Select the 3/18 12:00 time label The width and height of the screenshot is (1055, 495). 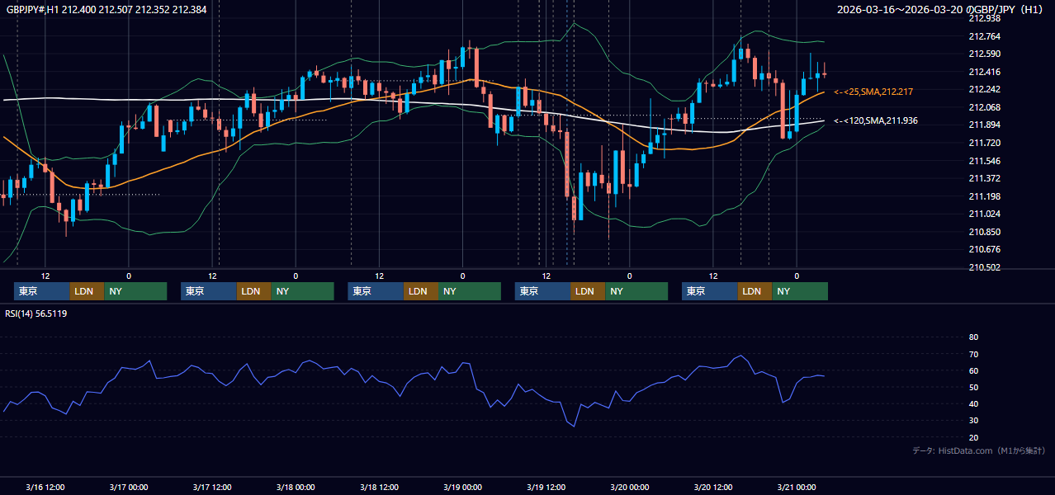(x=379, y=487)
